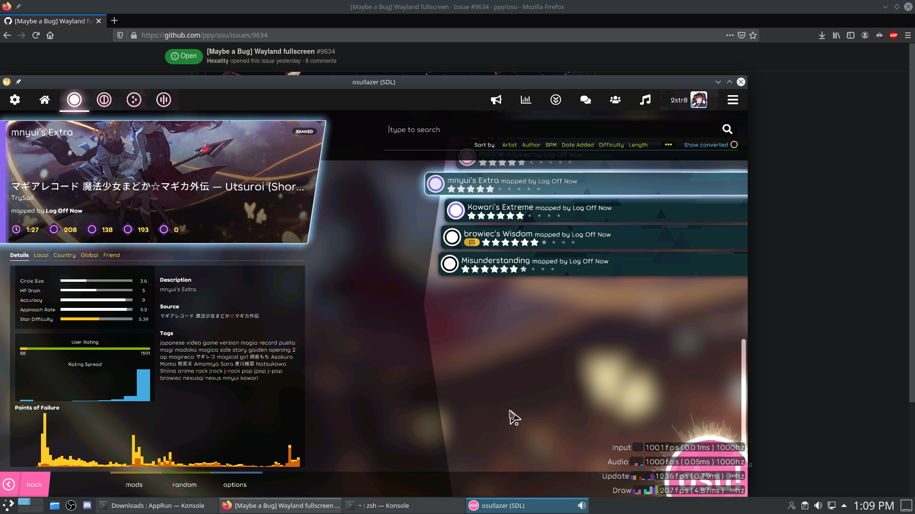Click the home icon in osu toolbar
The height and width of the screenshot is (514, 915).
tap(44, 100)
